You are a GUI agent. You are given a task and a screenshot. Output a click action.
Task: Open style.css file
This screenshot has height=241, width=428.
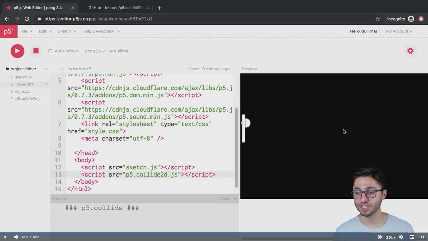[x=23, y=92]
